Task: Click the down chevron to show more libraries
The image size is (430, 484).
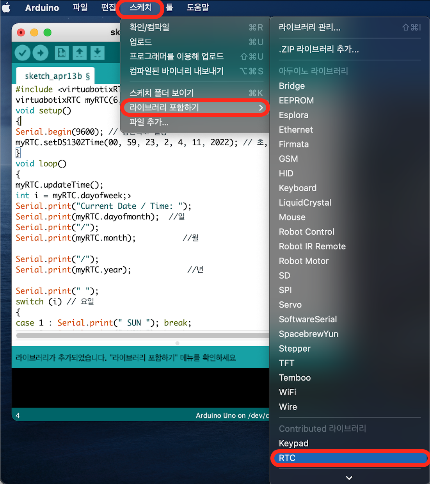Action: click(349, 478)
